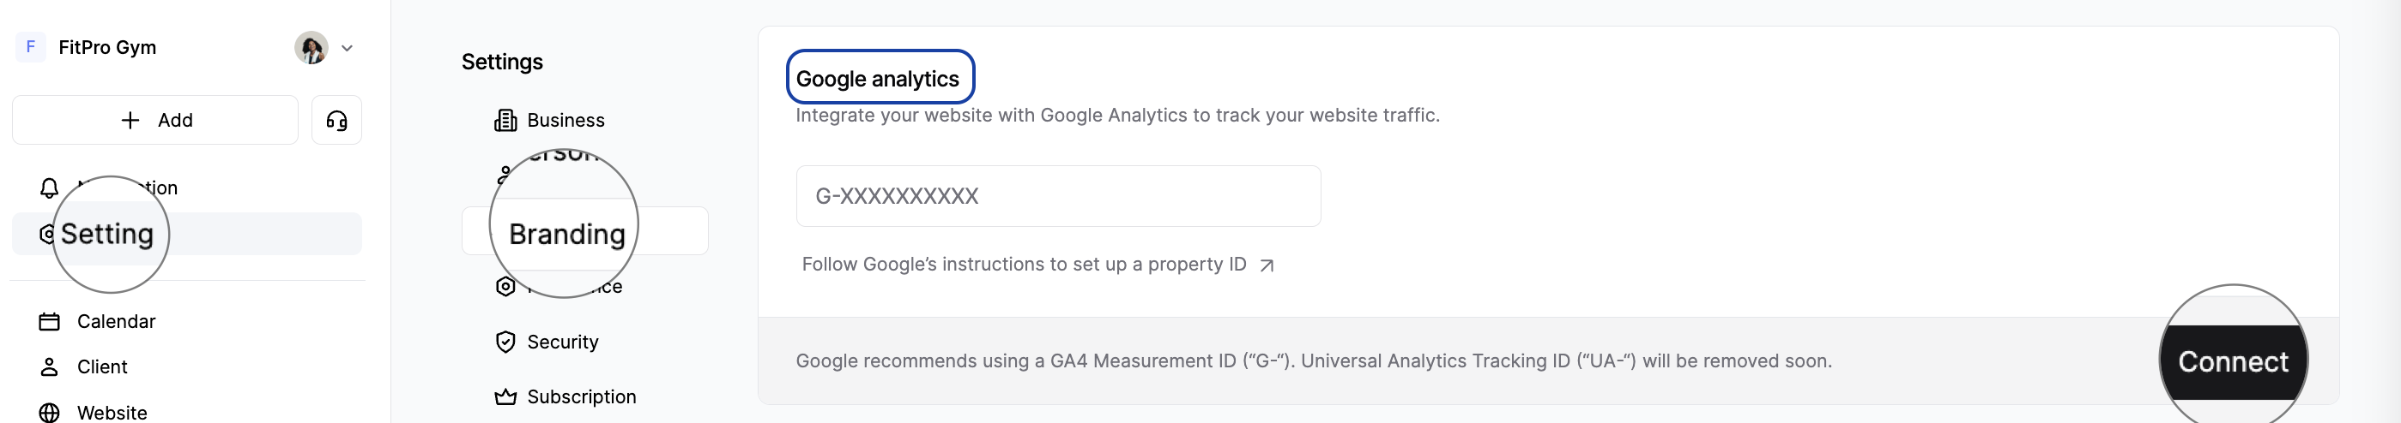Viewport: 2401px width, 423px height.
Task: Open the Security settings section
Action: tap(562, 343)
